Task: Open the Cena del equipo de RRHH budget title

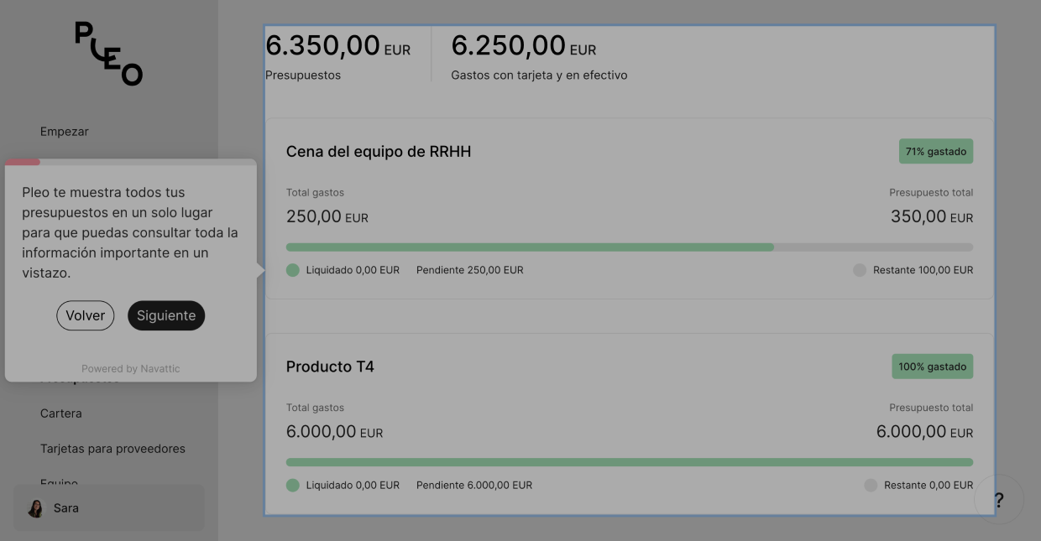Action: pyautogui.click(x=379, y=152)
